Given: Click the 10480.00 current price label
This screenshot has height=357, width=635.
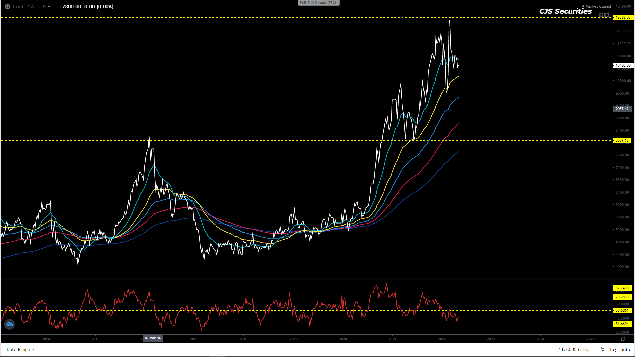Looking at the screenshot, I should pos(623,65).
